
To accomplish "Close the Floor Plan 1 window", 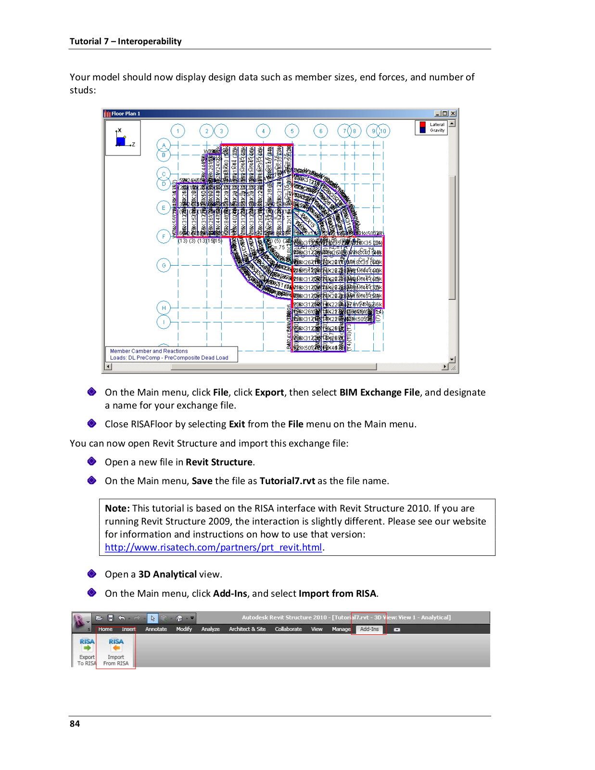I will (x=453, y=114).
